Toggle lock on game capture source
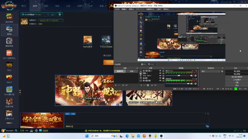Image resolution: width=248 pixels, height=139 pixels. 163,78
